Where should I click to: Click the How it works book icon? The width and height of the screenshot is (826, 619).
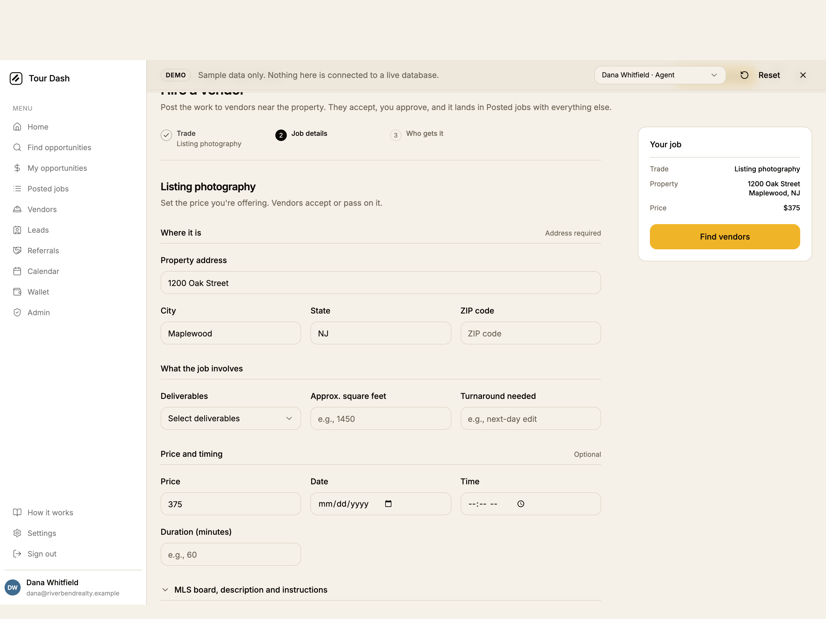pos(17,513)
